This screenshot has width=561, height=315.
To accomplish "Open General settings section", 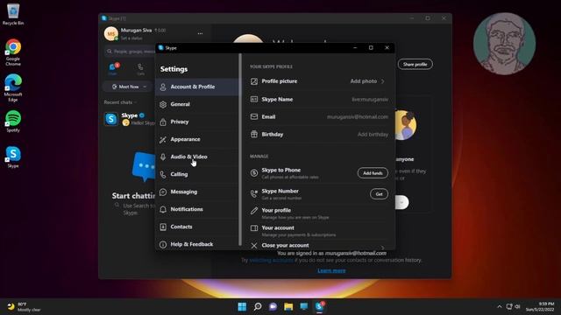I will point(196,104).
